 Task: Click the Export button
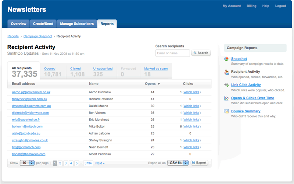(200, 163)
